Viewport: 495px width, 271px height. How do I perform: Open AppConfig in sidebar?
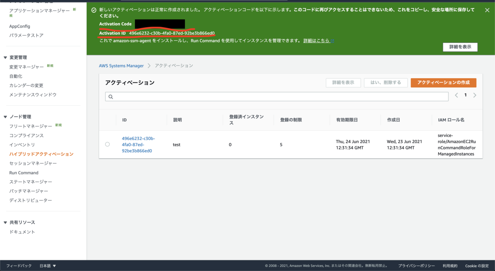click(x=20, y=26)
